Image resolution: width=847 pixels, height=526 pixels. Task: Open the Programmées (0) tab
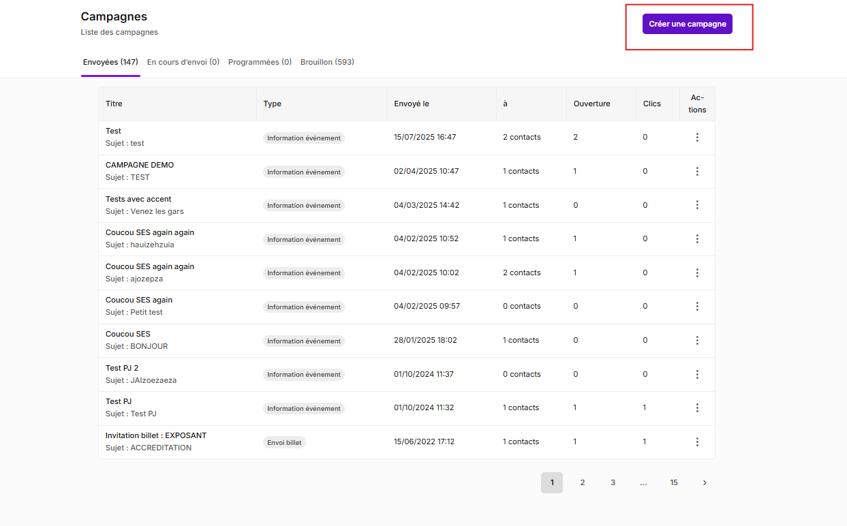260,62
